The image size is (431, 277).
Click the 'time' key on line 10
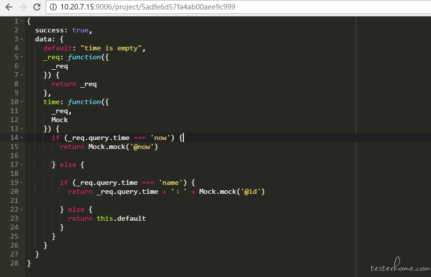click(x=51, y=102)
